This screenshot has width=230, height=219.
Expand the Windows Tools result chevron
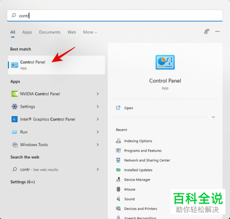click(98, 144)
